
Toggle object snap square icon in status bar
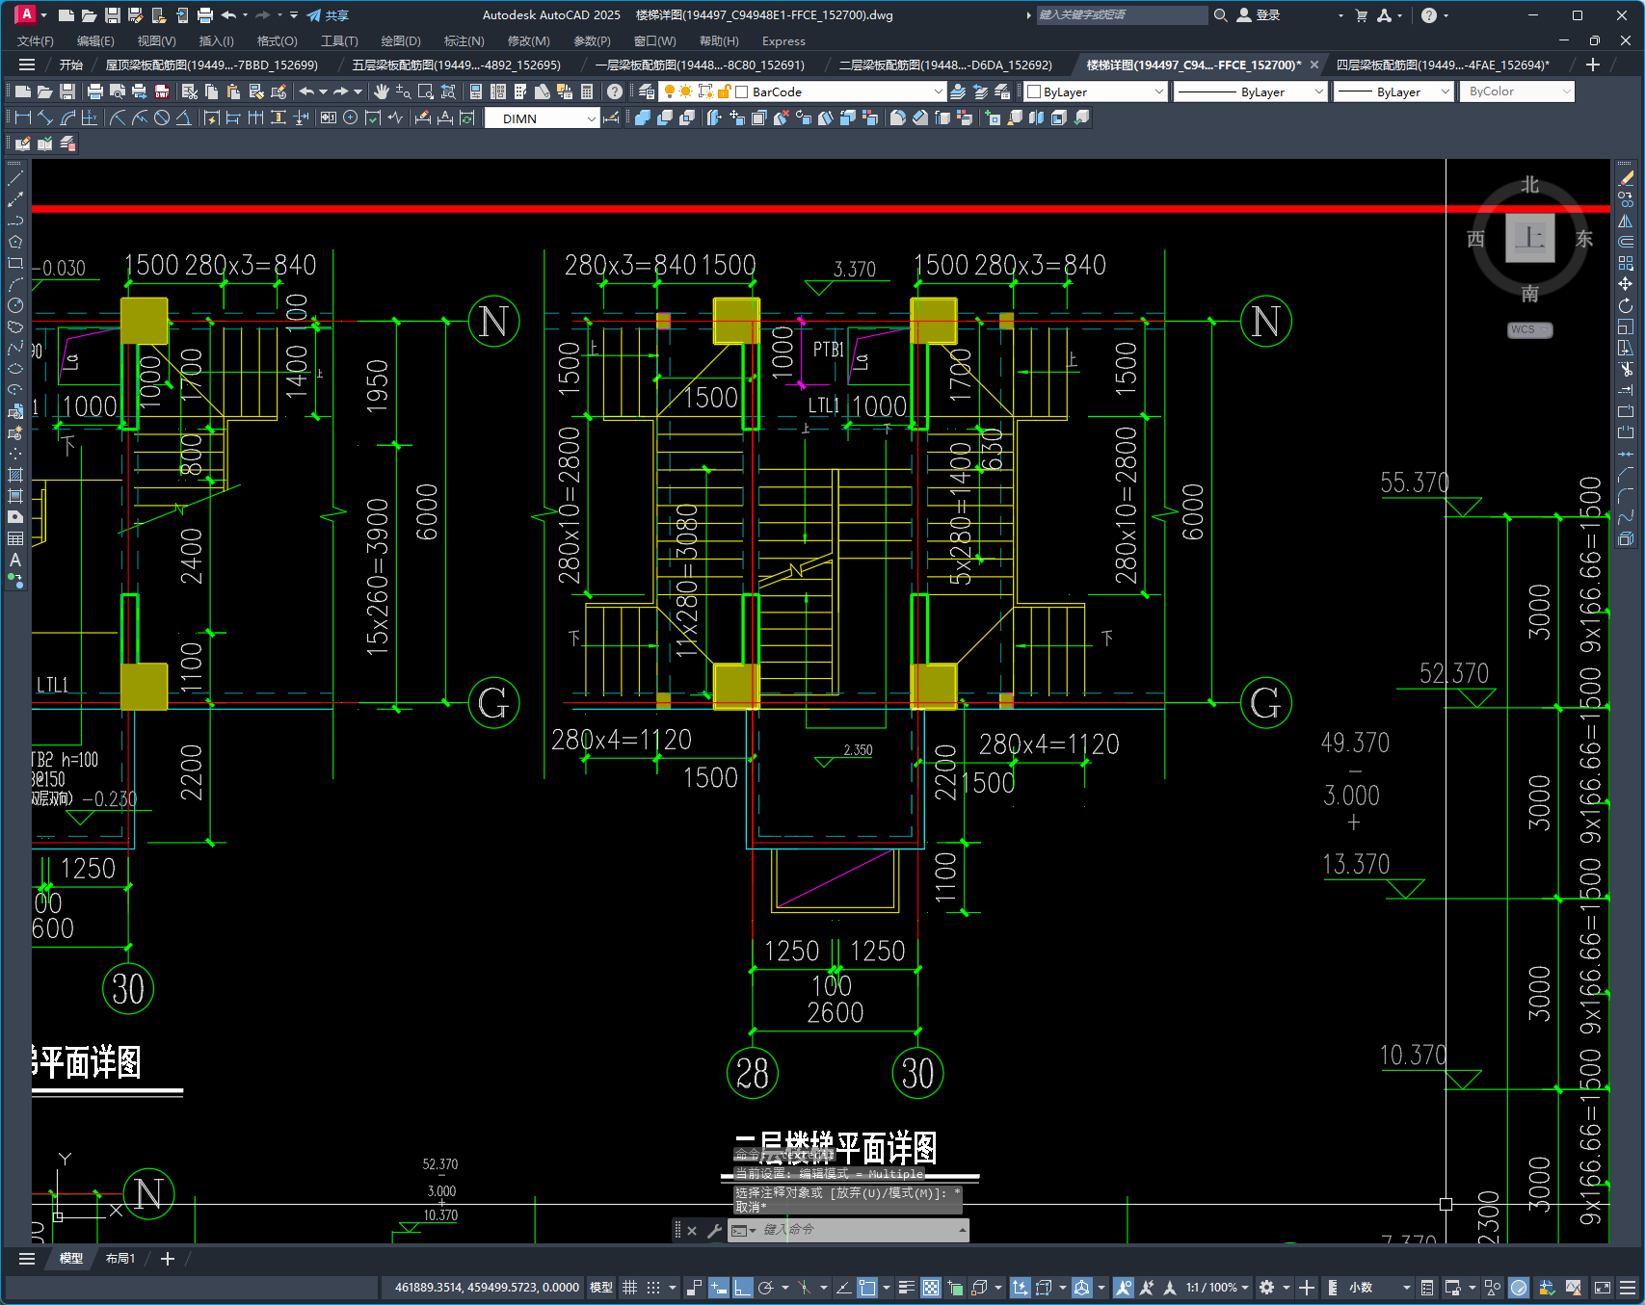click(867, 1288)
